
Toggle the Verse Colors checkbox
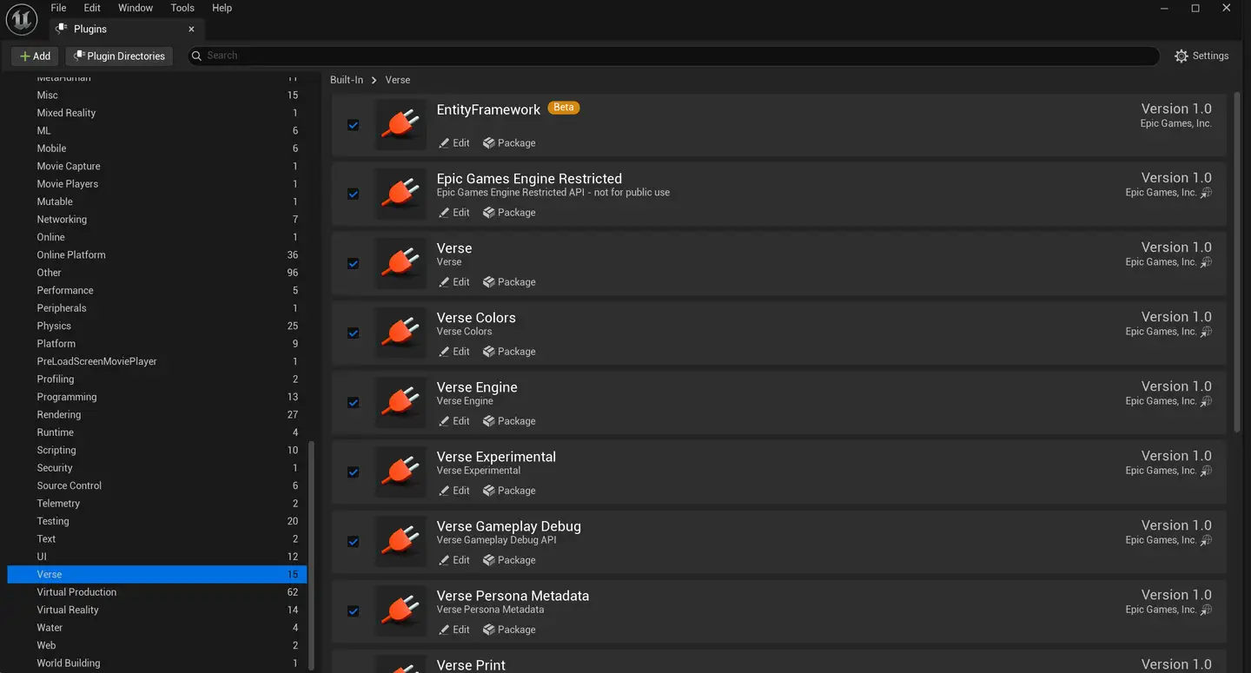pos(354,333)
